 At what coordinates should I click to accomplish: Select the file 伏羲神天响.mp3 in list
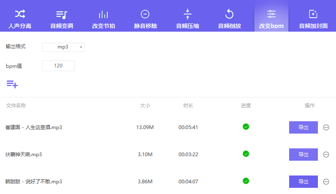[24, 155]
